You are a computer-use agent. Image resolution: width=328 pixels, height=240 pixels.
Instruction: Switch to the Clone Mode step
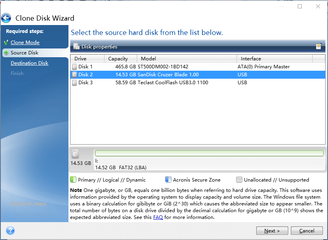click(x=24, y=42)
